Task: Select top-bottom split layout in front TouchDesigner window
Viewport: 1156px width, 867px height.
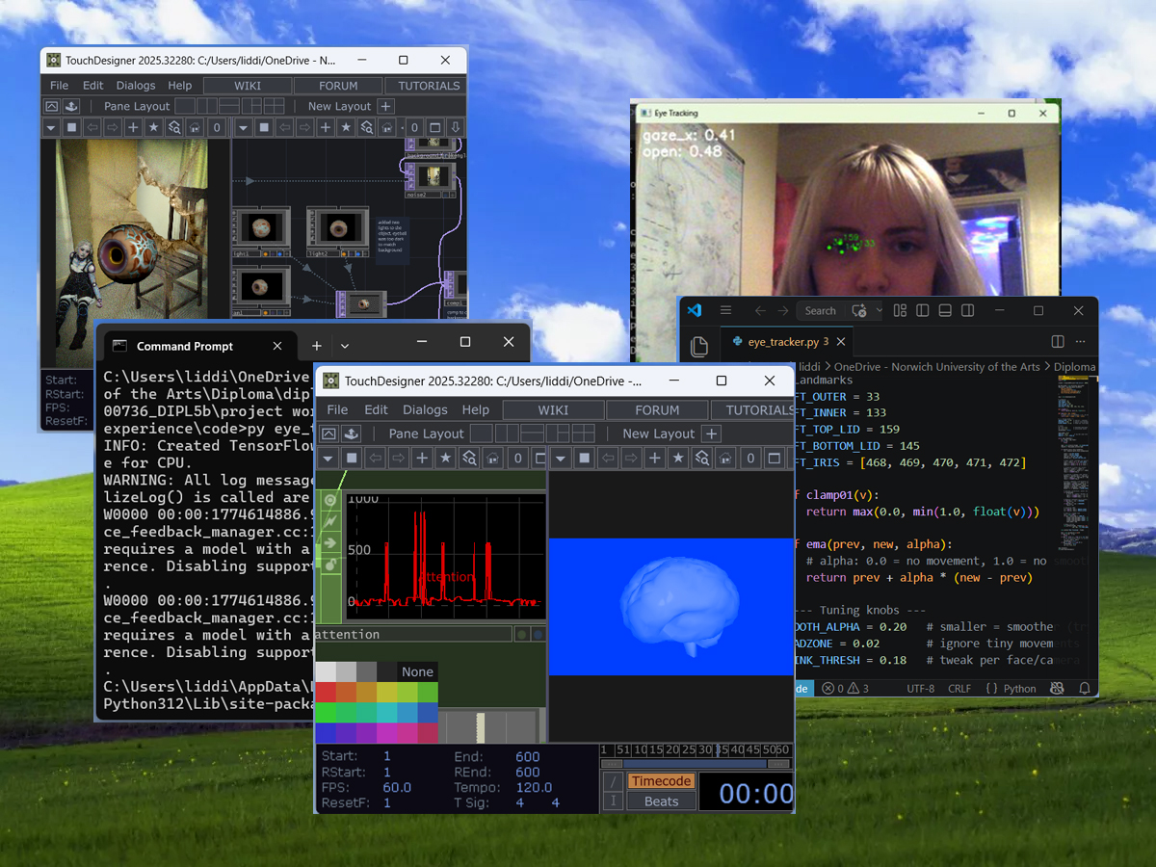Action: (x=532, y=433)
